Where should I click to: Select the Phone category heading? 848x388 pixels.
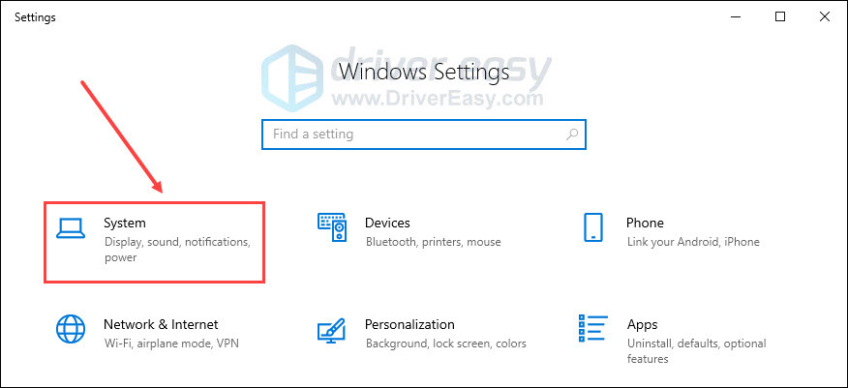pos(645,224)
